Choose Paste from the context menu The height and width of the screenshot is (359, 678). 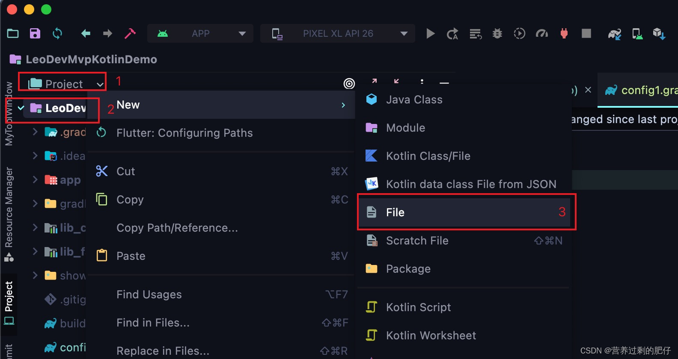coord(221,256)
